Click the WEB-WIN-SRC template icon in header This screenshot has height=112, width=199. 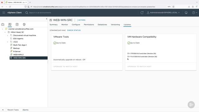click(51, 20)
